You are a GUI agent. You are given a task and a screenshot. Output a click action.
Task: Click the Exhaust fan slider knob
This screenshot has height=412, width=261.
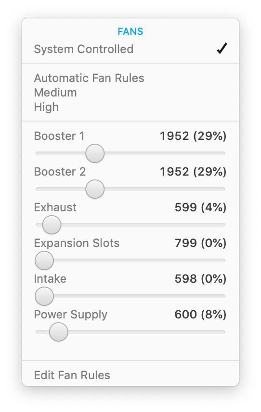pos(52,225)
